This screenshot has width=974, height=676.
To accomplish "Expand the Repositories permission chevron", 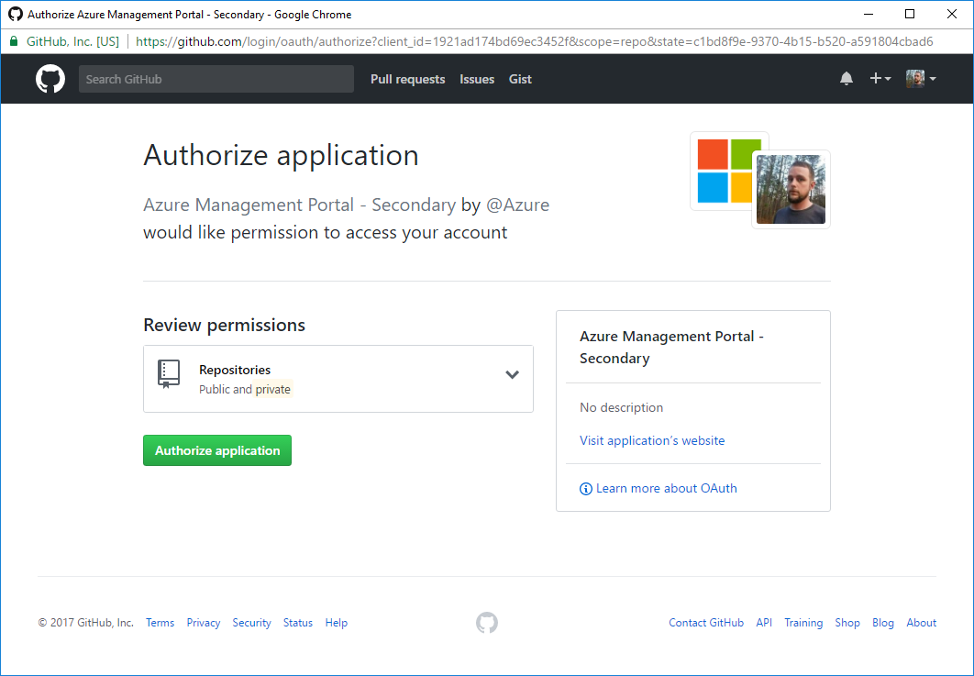I will (x=512, y=374).
